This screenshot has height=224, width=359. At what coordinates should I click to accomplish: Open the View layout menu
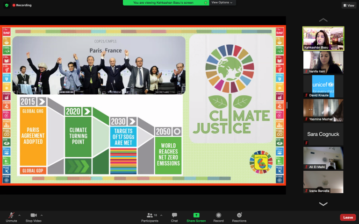click(x=349, y=5)
